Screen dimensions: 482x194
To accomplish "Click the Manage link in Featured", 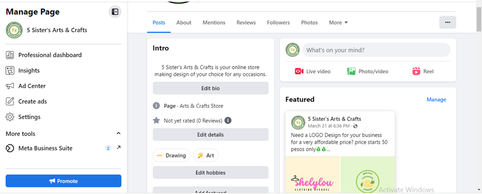I will tap(436, 100).
